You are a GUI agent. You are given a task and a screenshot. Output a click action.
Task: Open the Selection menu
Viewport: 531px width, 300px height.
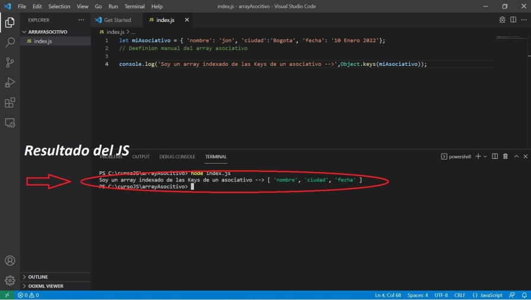coord(59,6)
